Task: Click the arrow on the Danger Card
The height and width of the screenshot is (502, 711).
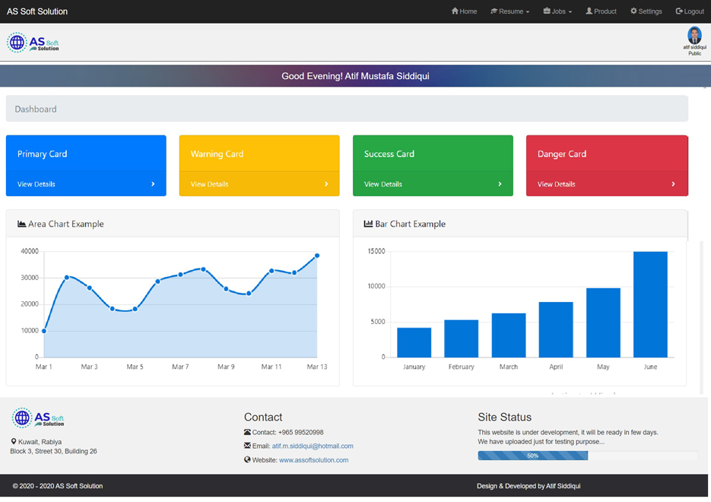Action: pos(673,184)
